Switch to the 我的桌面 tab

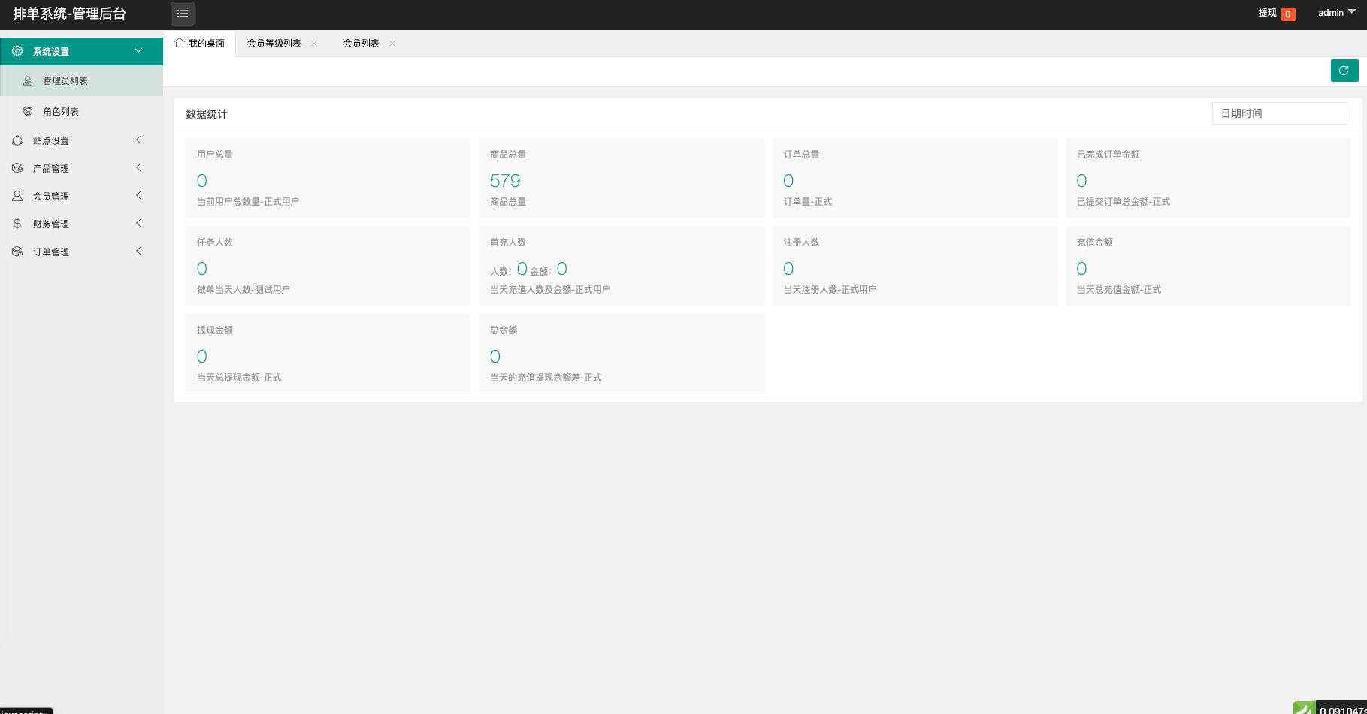coord(200,44)
